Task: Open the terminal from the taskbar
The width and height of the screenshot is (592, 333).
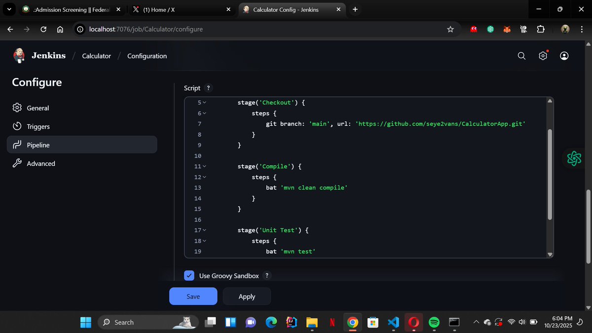Action: point(454,322)
